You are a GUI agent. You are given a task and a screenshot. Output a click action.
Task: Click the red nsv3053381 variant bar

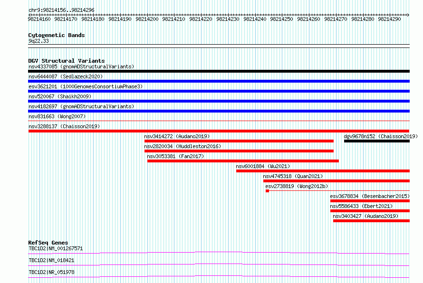pyautogui.click(x=243, y=161)
